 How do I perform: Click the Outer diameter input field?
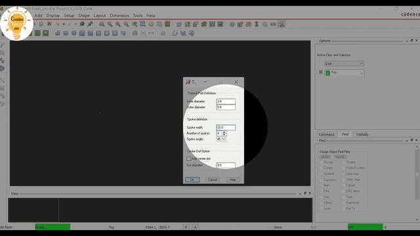[x=226, y=108]
